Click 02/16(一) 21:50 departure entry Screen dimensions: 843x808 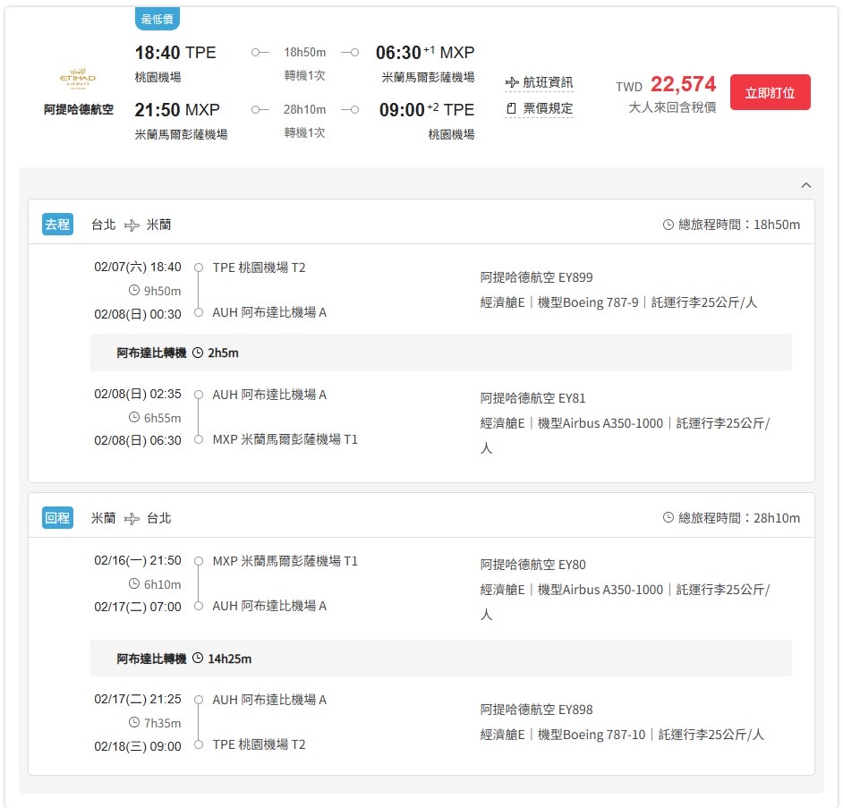pyautogui.click(x=138, y=561)
